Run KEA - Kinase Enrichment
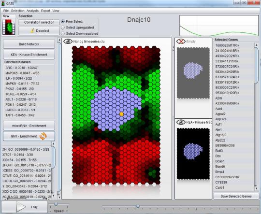This screenshot has width=261, height=214. pos(29,55)
